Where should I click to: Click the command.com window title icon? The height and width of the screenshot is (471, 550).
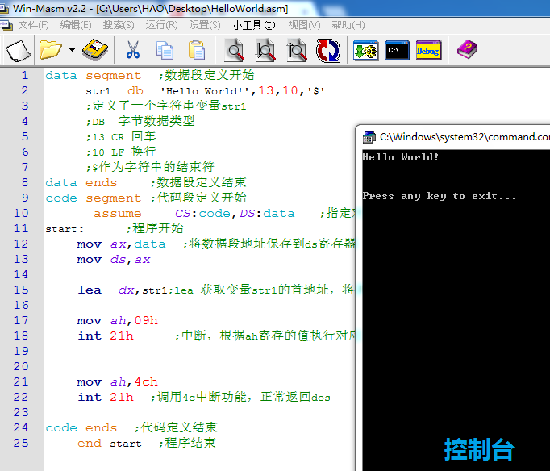[x=369, y=137]
